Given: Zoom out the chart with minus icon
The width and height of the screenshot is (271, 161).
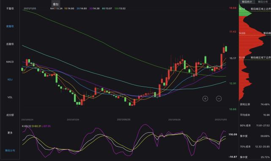Looking at the screenshot, I should 219,98.
